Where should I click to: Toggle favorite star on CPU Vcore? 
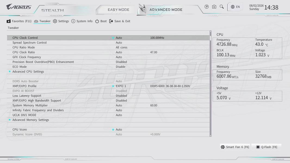coord(113,130)
